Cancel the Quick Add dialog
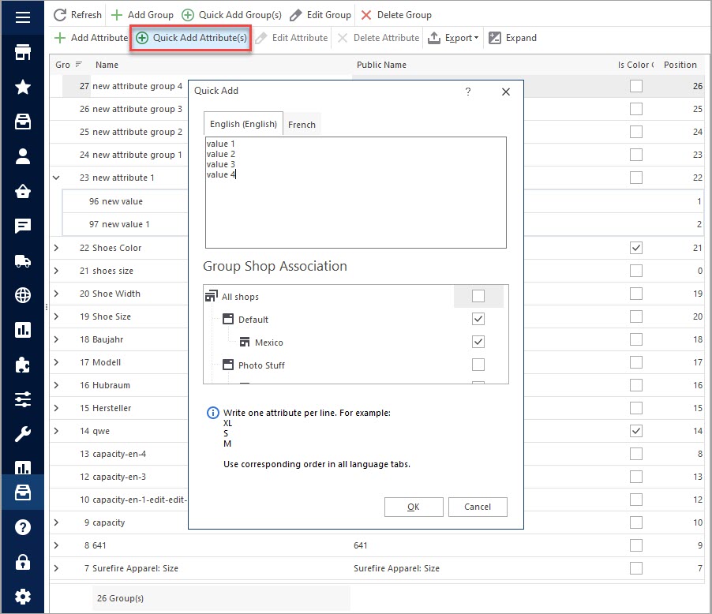The height and width of the screenshot is (614, 712). click(477, 507)
